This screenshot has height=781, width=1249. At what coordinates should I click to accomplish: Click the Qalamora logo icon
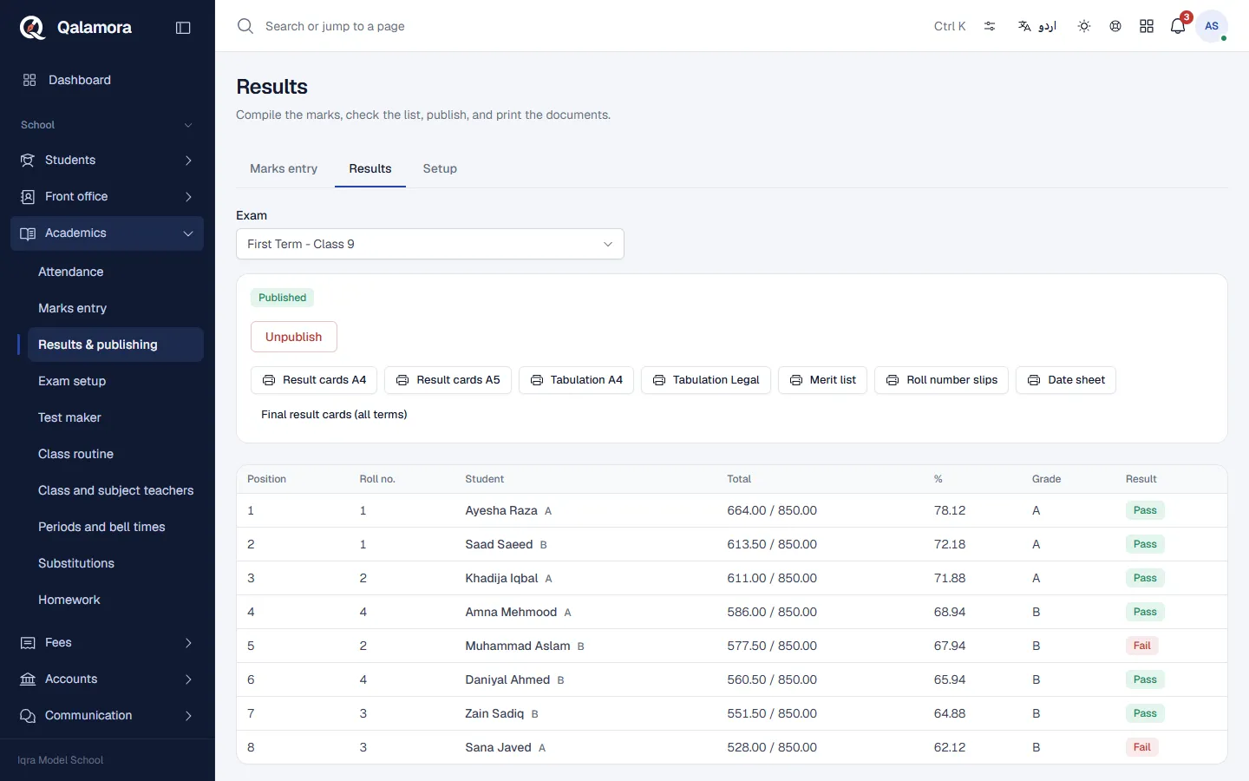[x=32, y=28]
